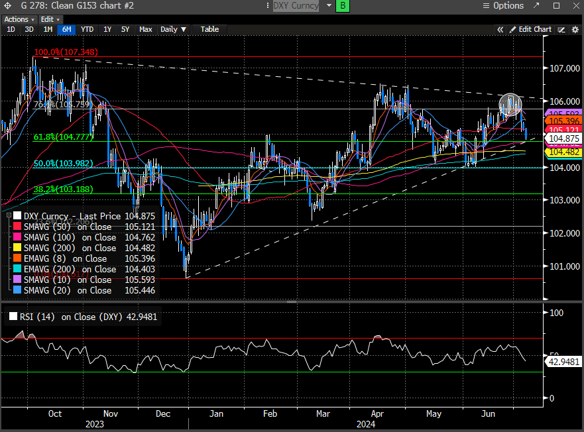Click the G 278: Clean G153 chart #2 title

coord(77,5)
